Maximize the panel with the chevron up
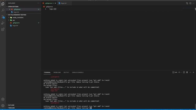Screen dimensions: 196x110 [x=190, y=72]
